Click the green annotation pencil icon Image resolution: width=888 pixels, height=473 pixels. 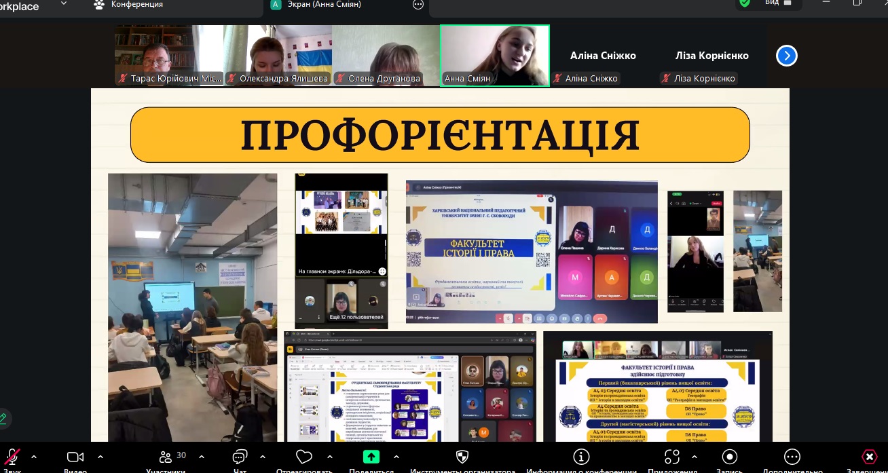coord(3,419)
